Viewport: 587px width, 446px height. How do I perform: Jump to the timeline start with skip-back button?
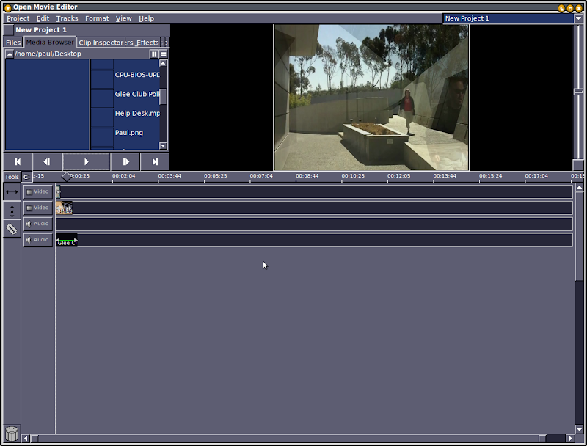(x=18, y=161)
